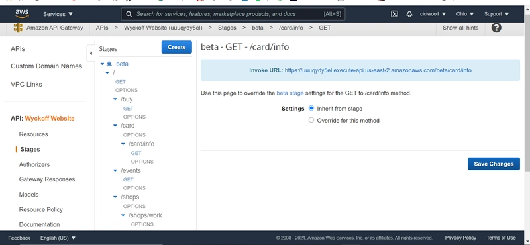
Task: Click APIs in the breadcrumb
Action: [102, 28]
